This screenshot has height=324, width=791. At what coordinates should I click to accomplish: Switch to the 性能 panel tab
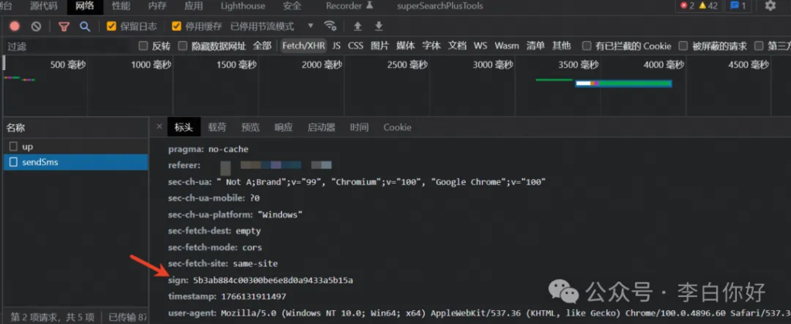click(121, 6)
